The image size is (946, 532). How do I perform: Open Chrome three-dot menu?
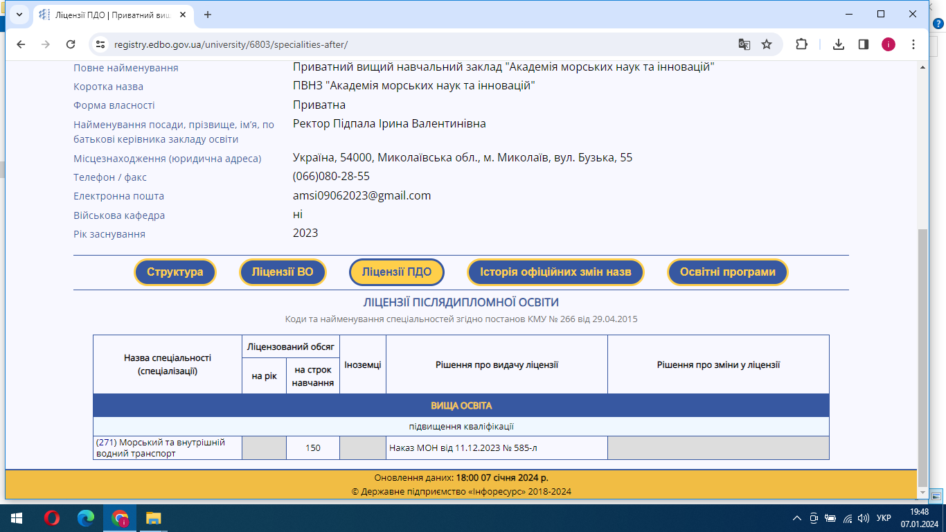(913, 44)
